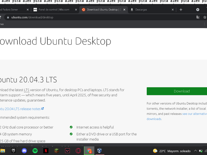
Task: Open Discord from the taskbar
Action: tap(24, 151)
